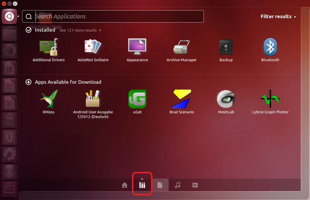This screenshot has width=310, height=200.
Task: Expand Filter results panel
Action: [278, 17]
